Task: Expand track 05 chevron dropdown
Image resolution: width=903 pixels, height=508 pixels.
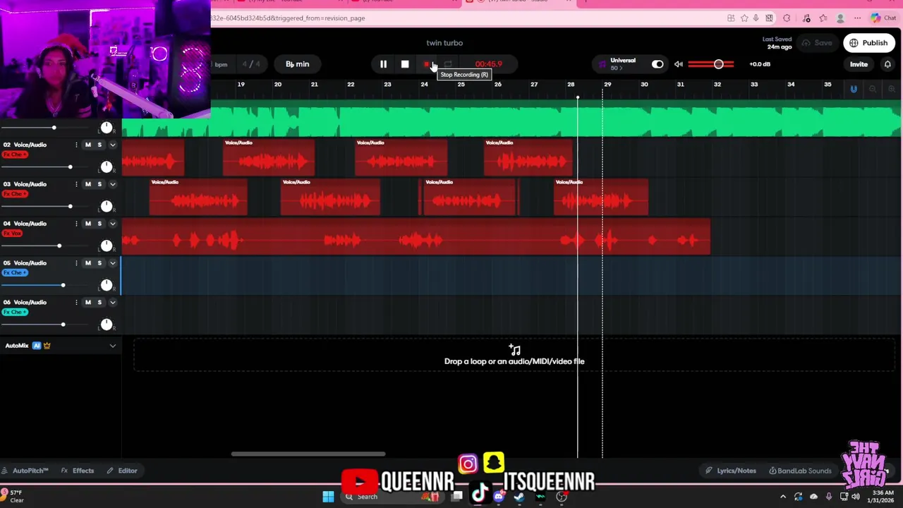Action: click(x=112, y=263)
